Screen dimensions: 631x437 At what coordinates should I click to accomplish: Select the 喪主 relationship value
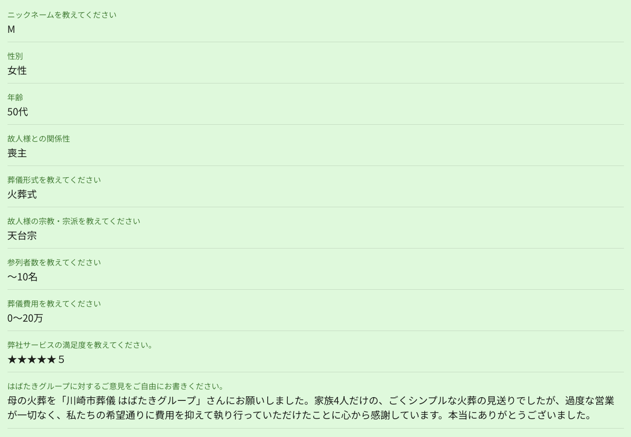click(17, 153)
